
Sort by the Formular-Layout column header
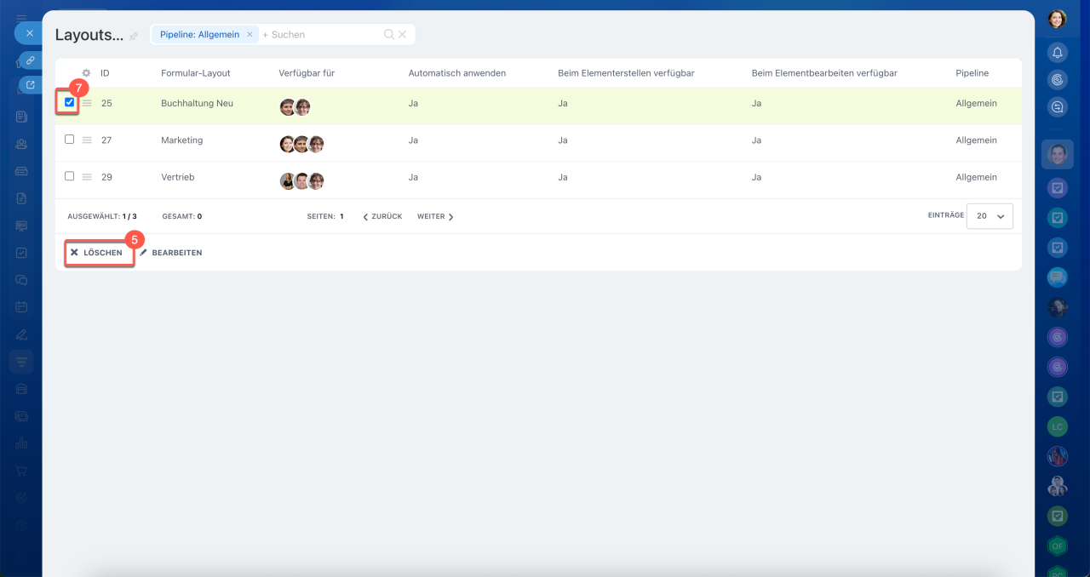[196, 73]
